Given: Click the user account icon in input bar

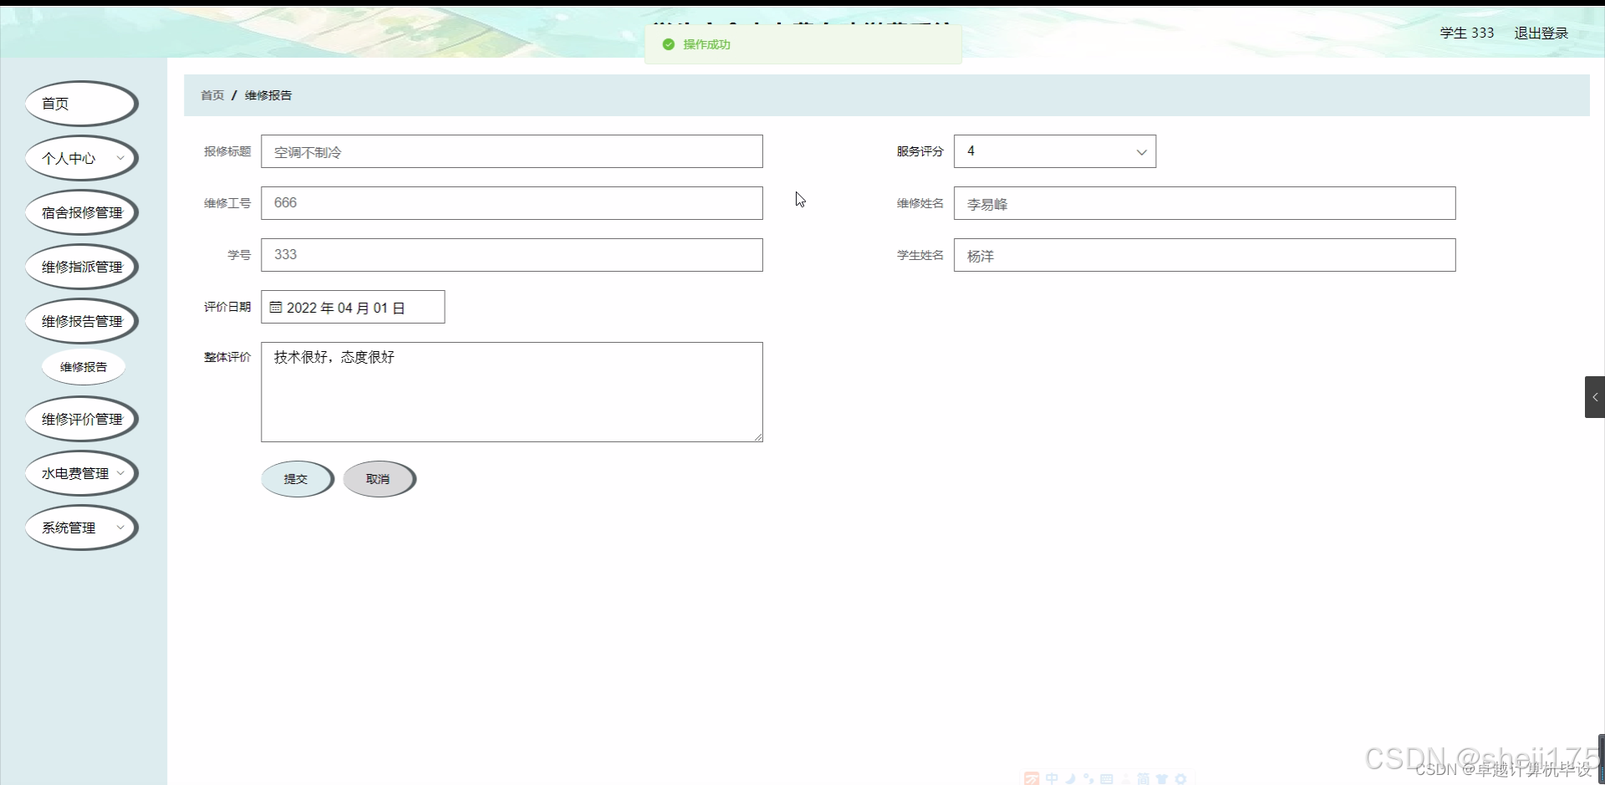Looking at the screenshot, I should pos(1125,778).
